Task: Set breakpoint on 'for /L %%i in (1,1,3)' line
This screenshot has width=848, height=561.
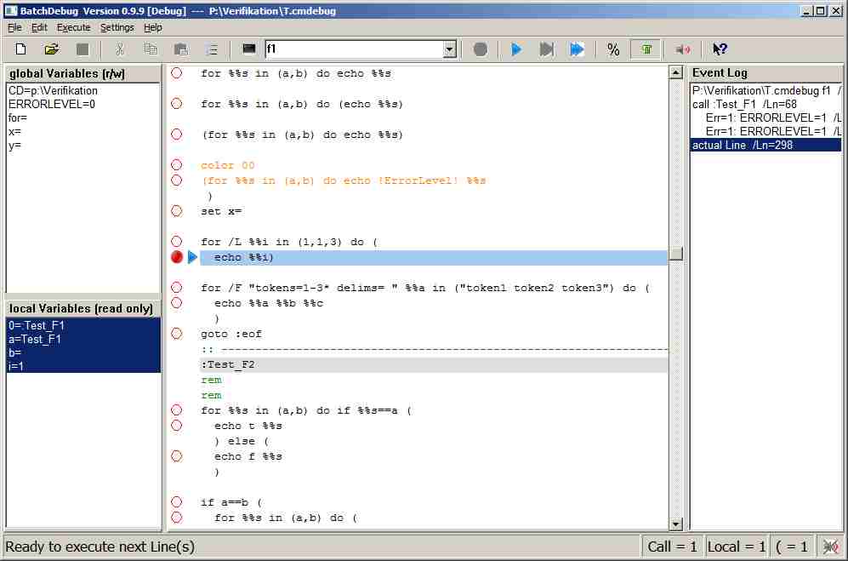Action: [x=177, y=242]
